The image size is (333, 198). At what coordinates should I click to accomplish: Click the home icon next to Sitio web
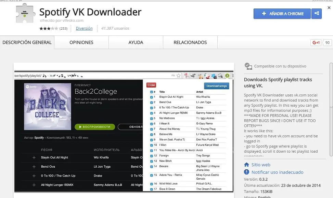click(246, 165)
